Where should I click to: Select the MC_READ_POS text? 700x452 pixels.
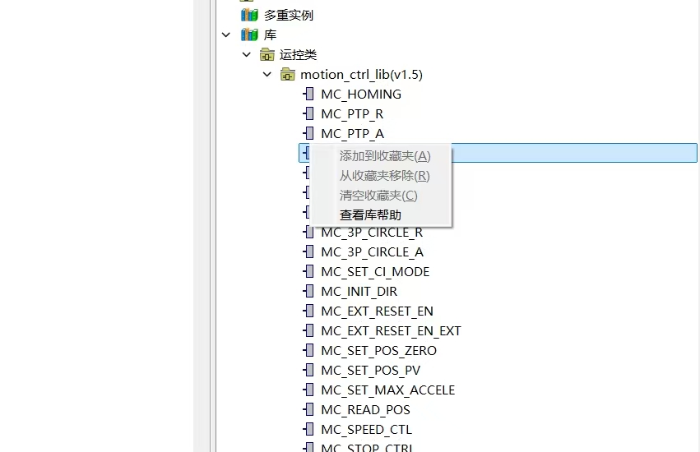(x=365, y=409)
